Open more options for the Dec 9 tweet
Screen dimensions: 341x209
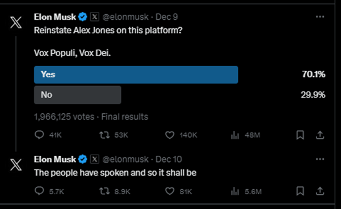pos(320,17)
